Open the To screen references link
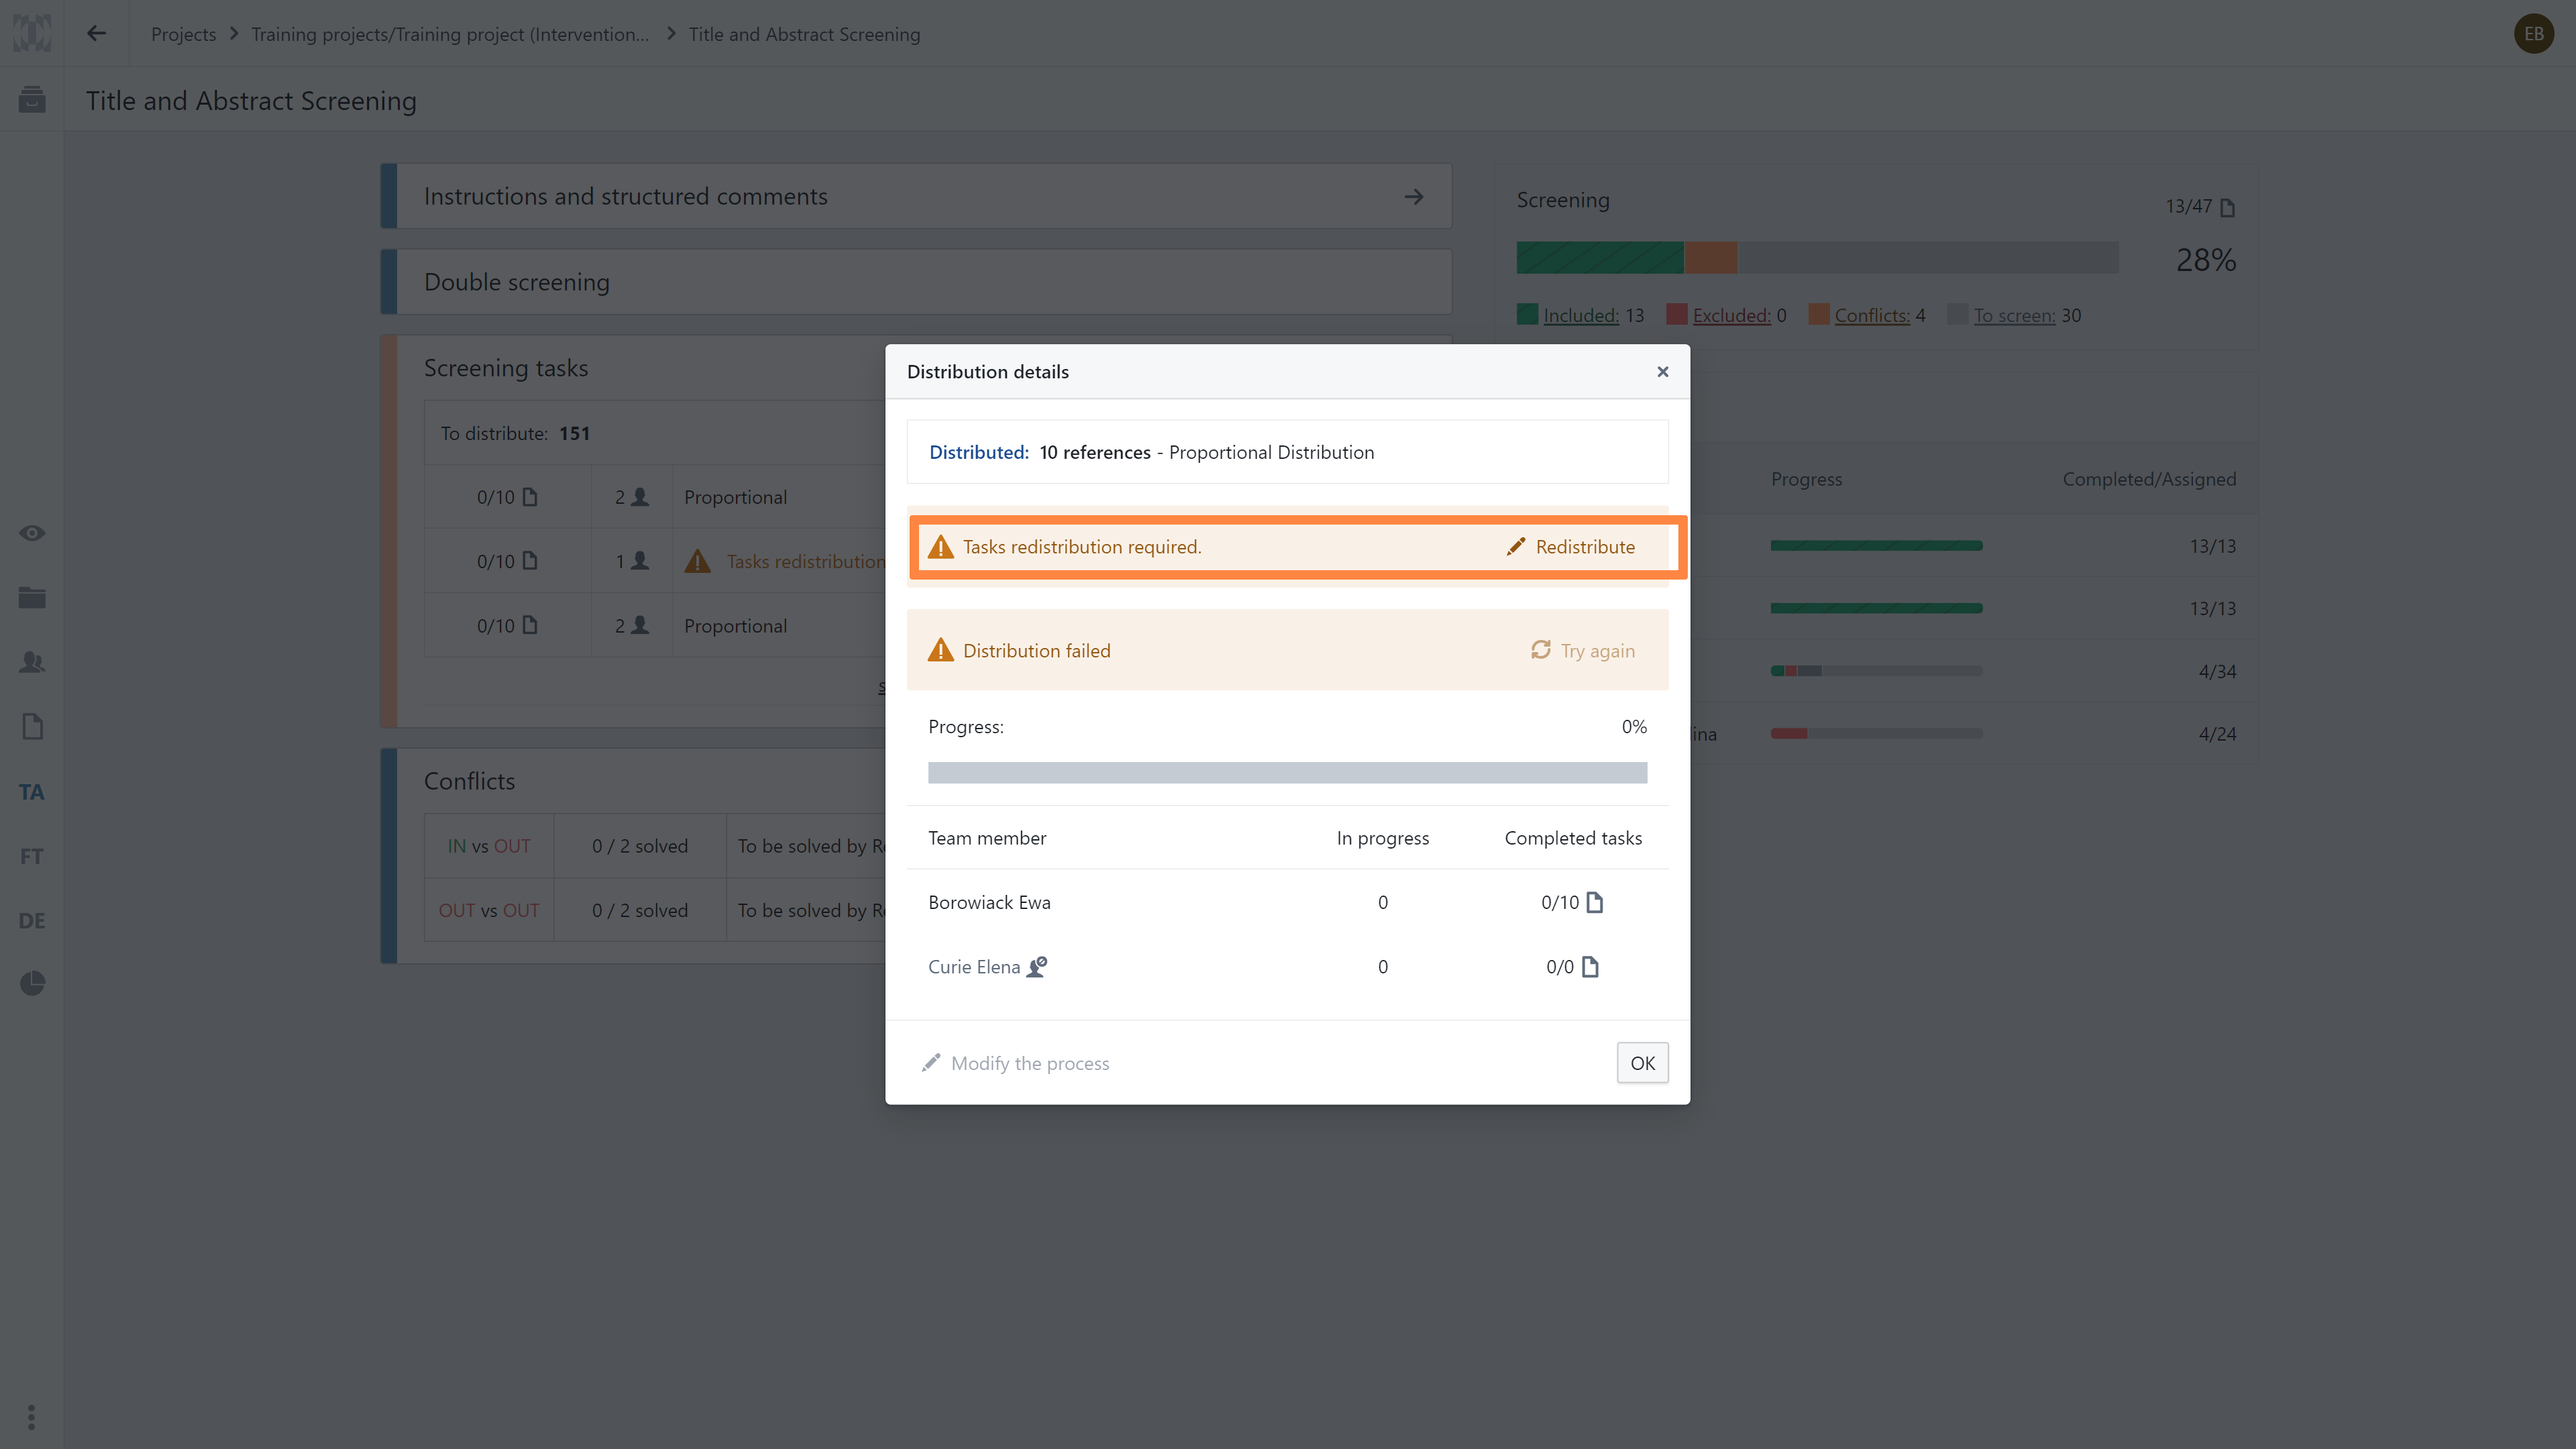 (2014, 316)
